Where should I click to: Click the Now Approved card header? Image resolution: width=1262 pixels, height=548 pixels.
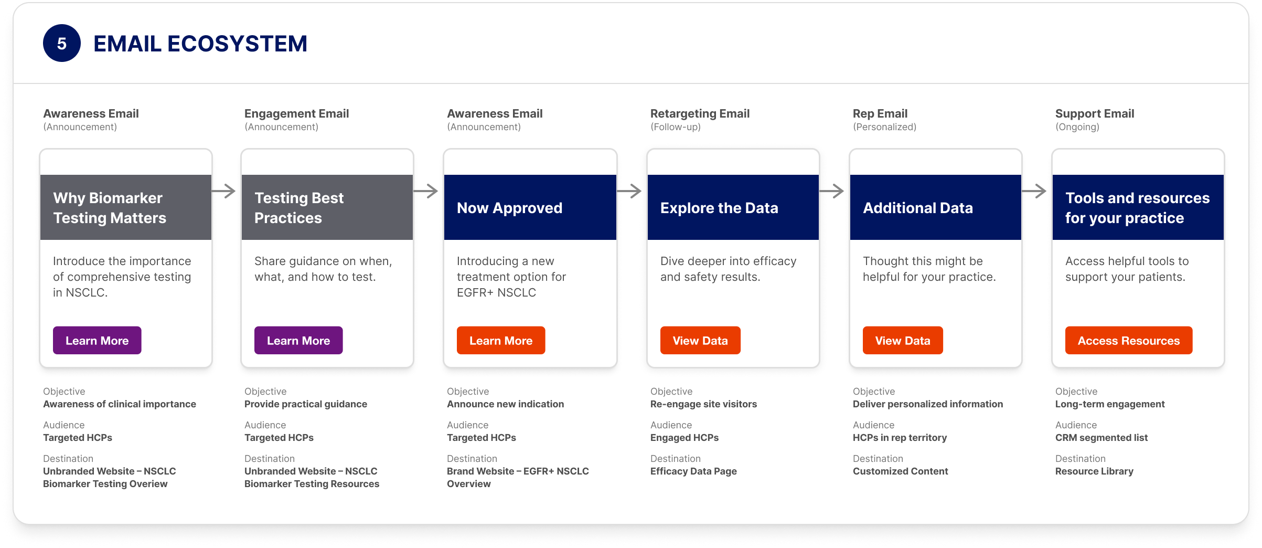pos(530,207)
